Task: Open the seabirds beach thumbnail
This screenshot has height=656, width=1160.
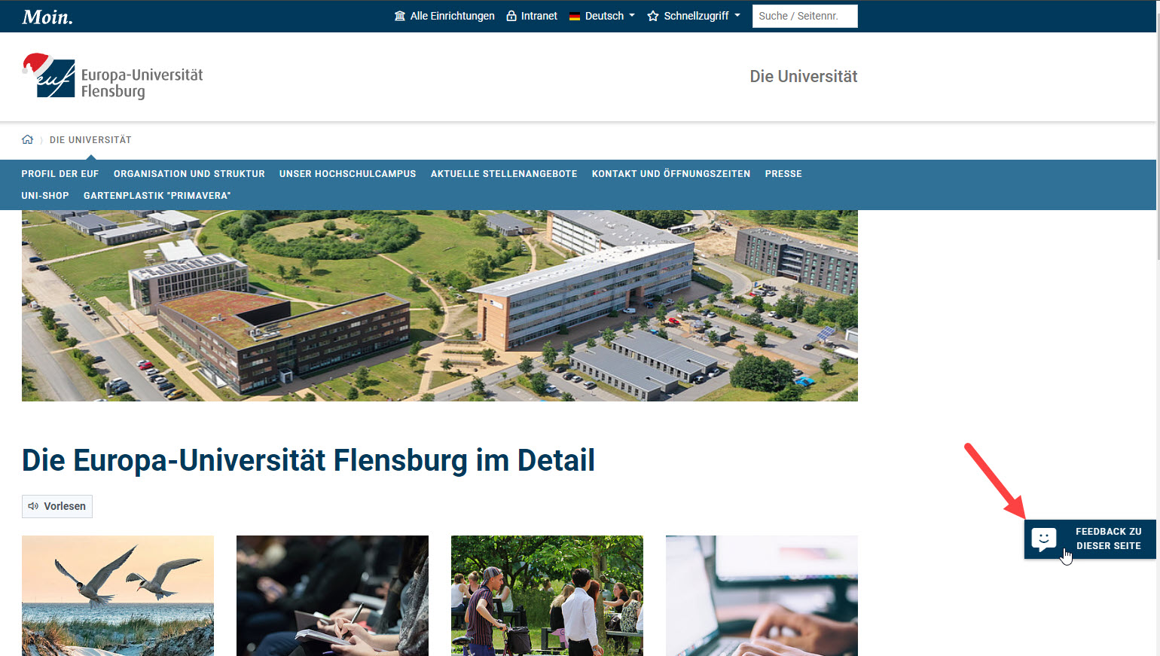Action: point(118,596)
